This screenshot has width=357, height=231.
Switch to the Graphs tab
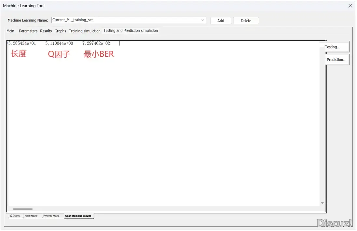60,31
